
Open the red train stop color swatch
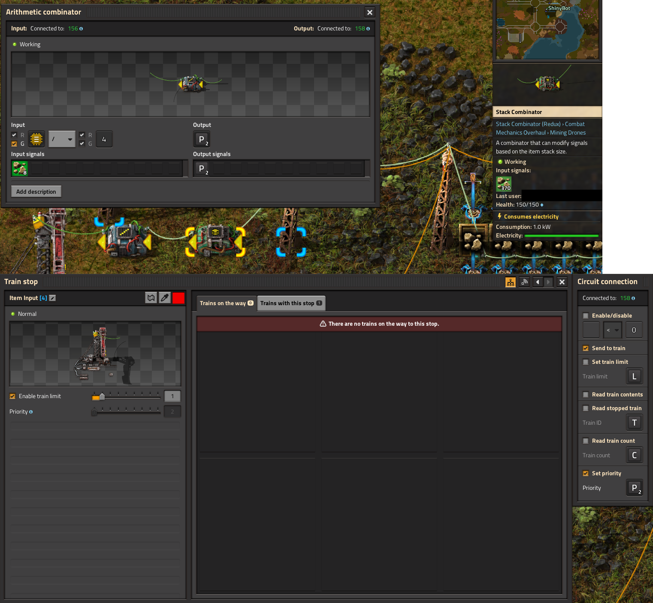pyautogui.click(x=178, y=298)
